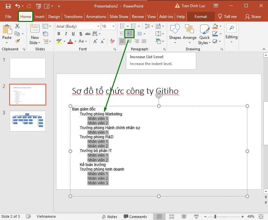Open the Font Color red swatch
This screenshot has width=268, height=220.
70,41
